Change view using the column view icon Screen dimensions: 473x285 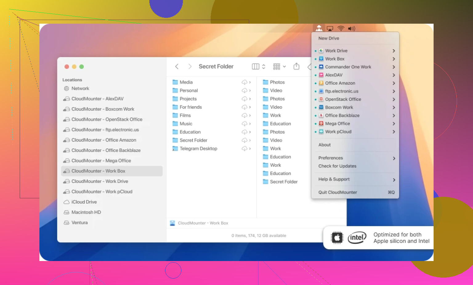(255, 66)
